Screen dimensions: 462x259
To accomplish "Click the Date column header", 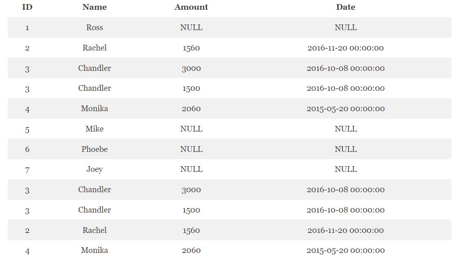I will 346,7.
